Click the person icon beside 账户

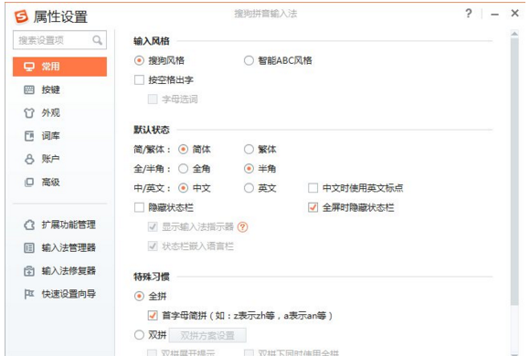pos(29,159)
